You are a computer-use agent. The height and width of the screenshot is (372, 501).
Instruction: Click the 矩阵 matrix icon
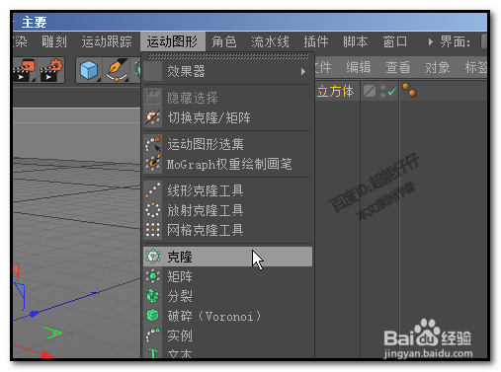pyautogui.click(x=153, y=276)
